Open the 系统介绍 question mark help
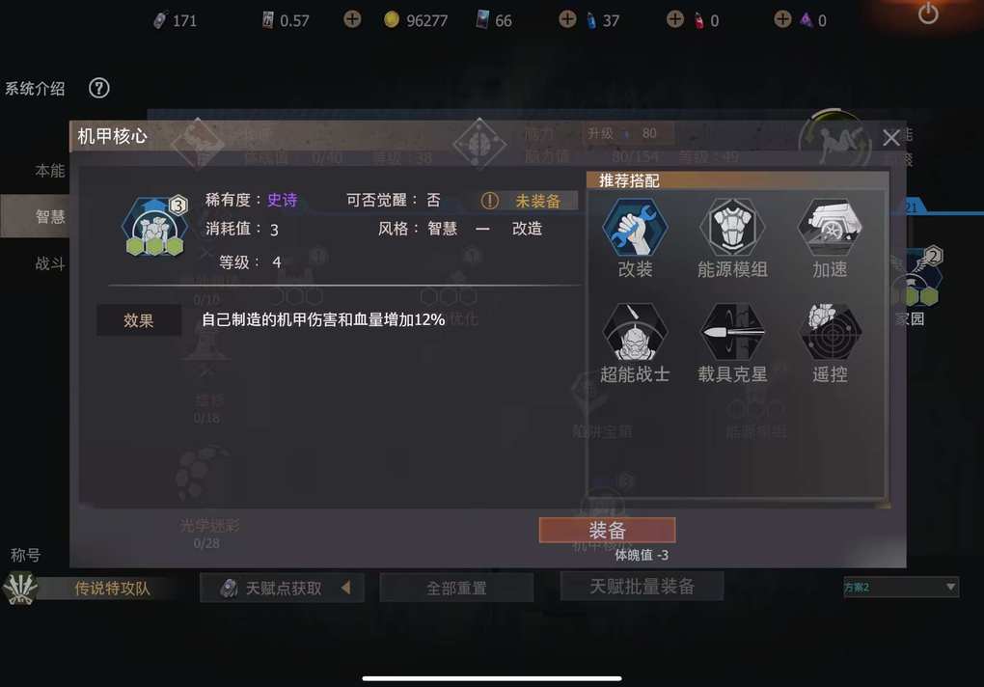Viewport: 984px width, 687px height. pos(99,88)
